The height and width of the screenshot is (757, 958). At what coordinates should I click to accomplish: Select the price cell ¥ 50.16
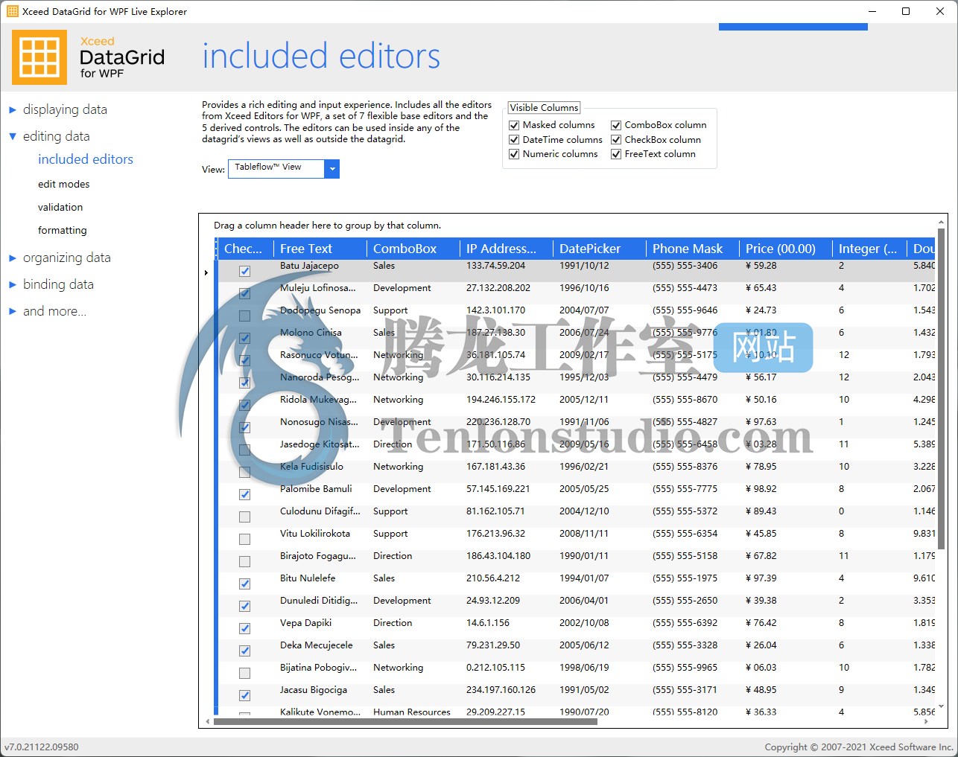point(761,400)
